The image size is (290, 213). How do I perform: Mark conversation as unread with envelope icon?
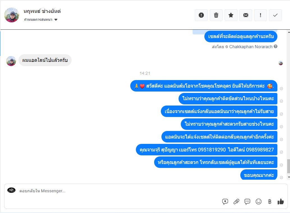[x=246, y=15]
